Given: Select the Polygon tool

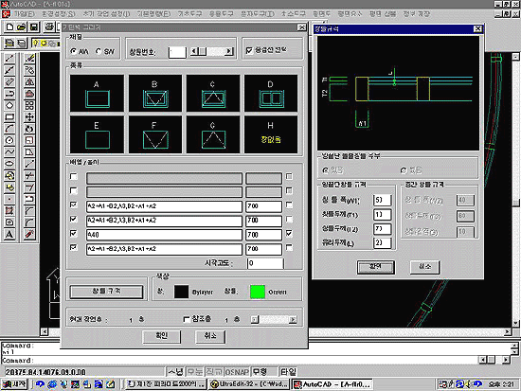Looking at the screenshot, I should pos(9,105).
